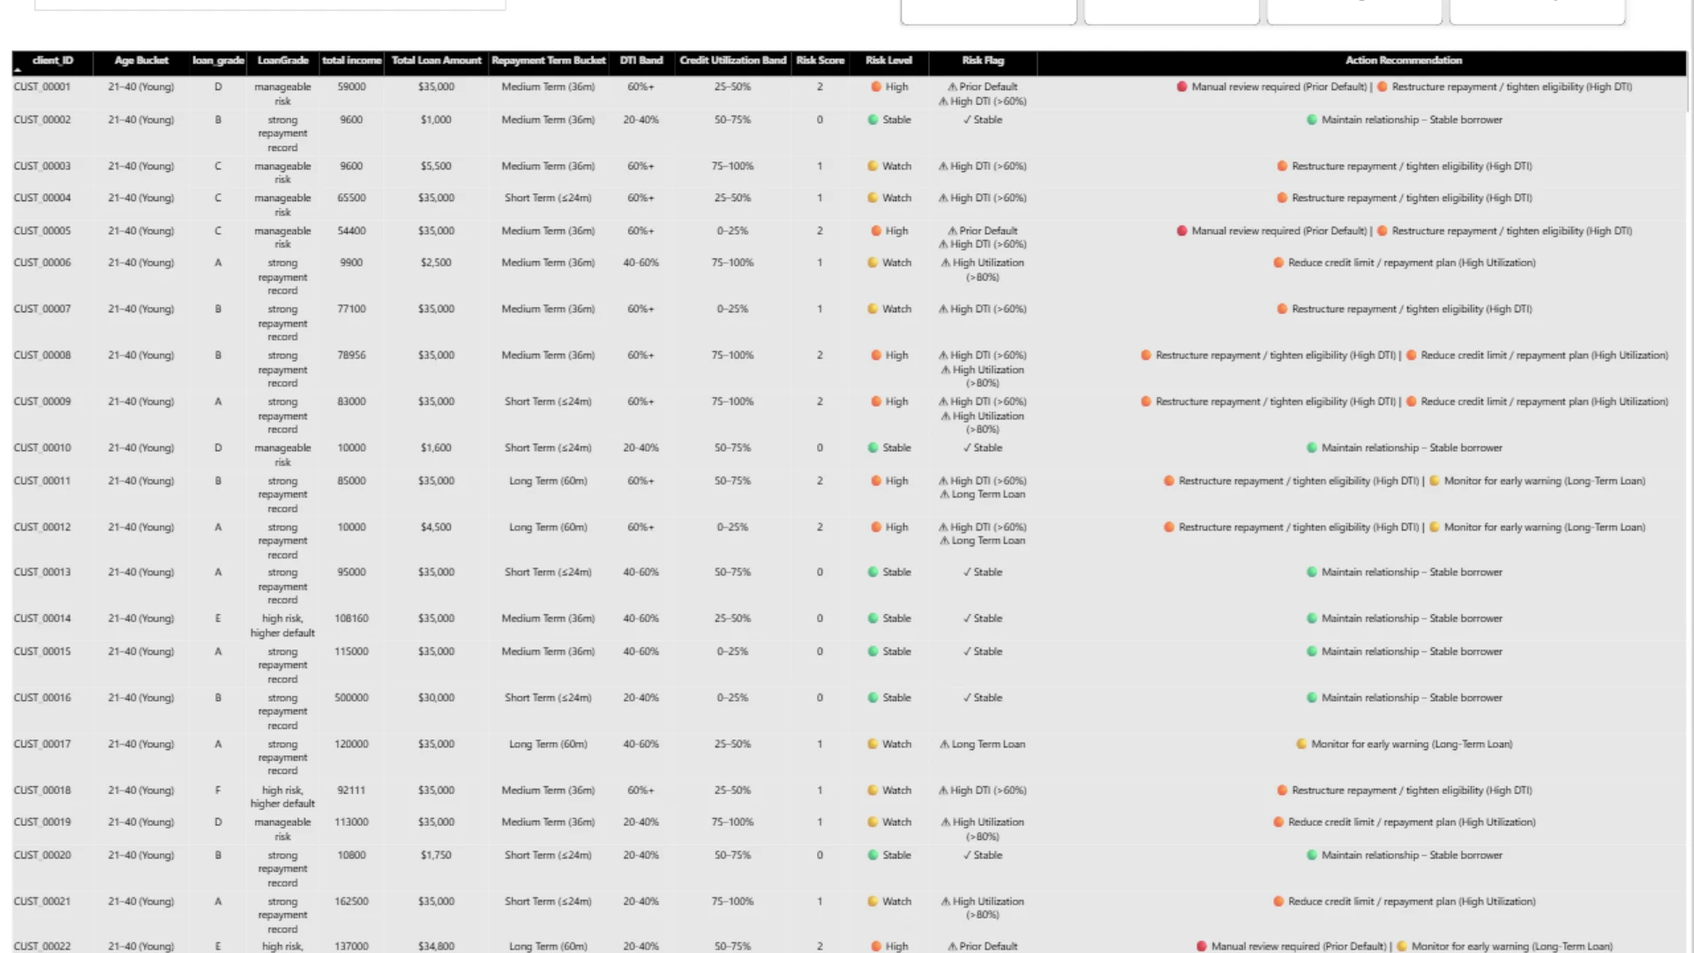Click Long Term Loan warning icon, CUST_00017 row
The height and width of the screenshot is (953, 1694).
(x=944, y=745)
